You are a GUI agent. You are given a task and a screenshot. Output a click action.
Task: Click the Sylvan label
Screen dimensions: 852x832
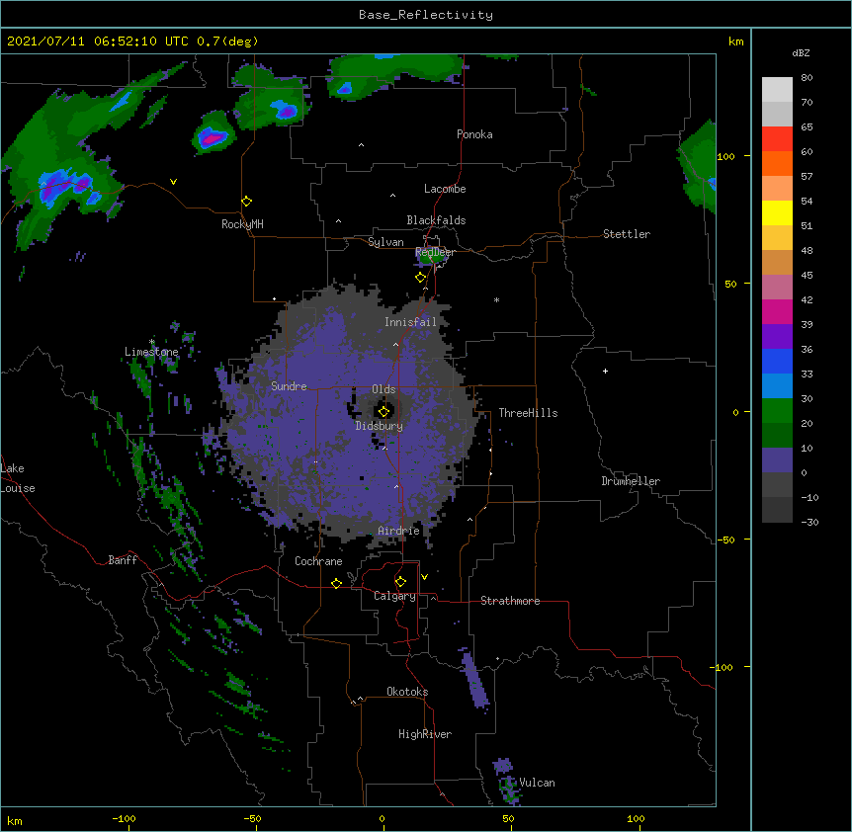[385, 242]
